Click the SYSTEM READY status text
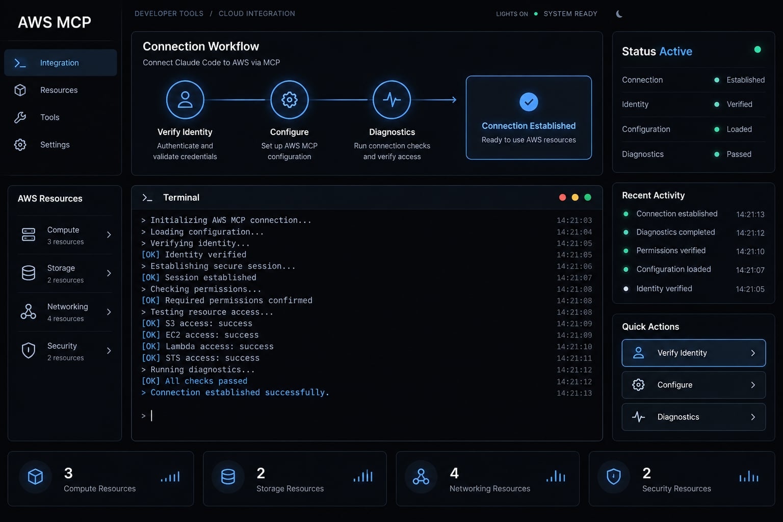Screen dimensions: 783x522 click(570, 14)
